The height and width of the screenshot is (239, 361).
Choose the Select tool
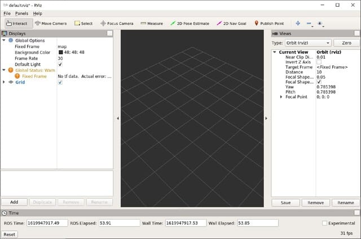pyautogui.click(x=83, y=23)
